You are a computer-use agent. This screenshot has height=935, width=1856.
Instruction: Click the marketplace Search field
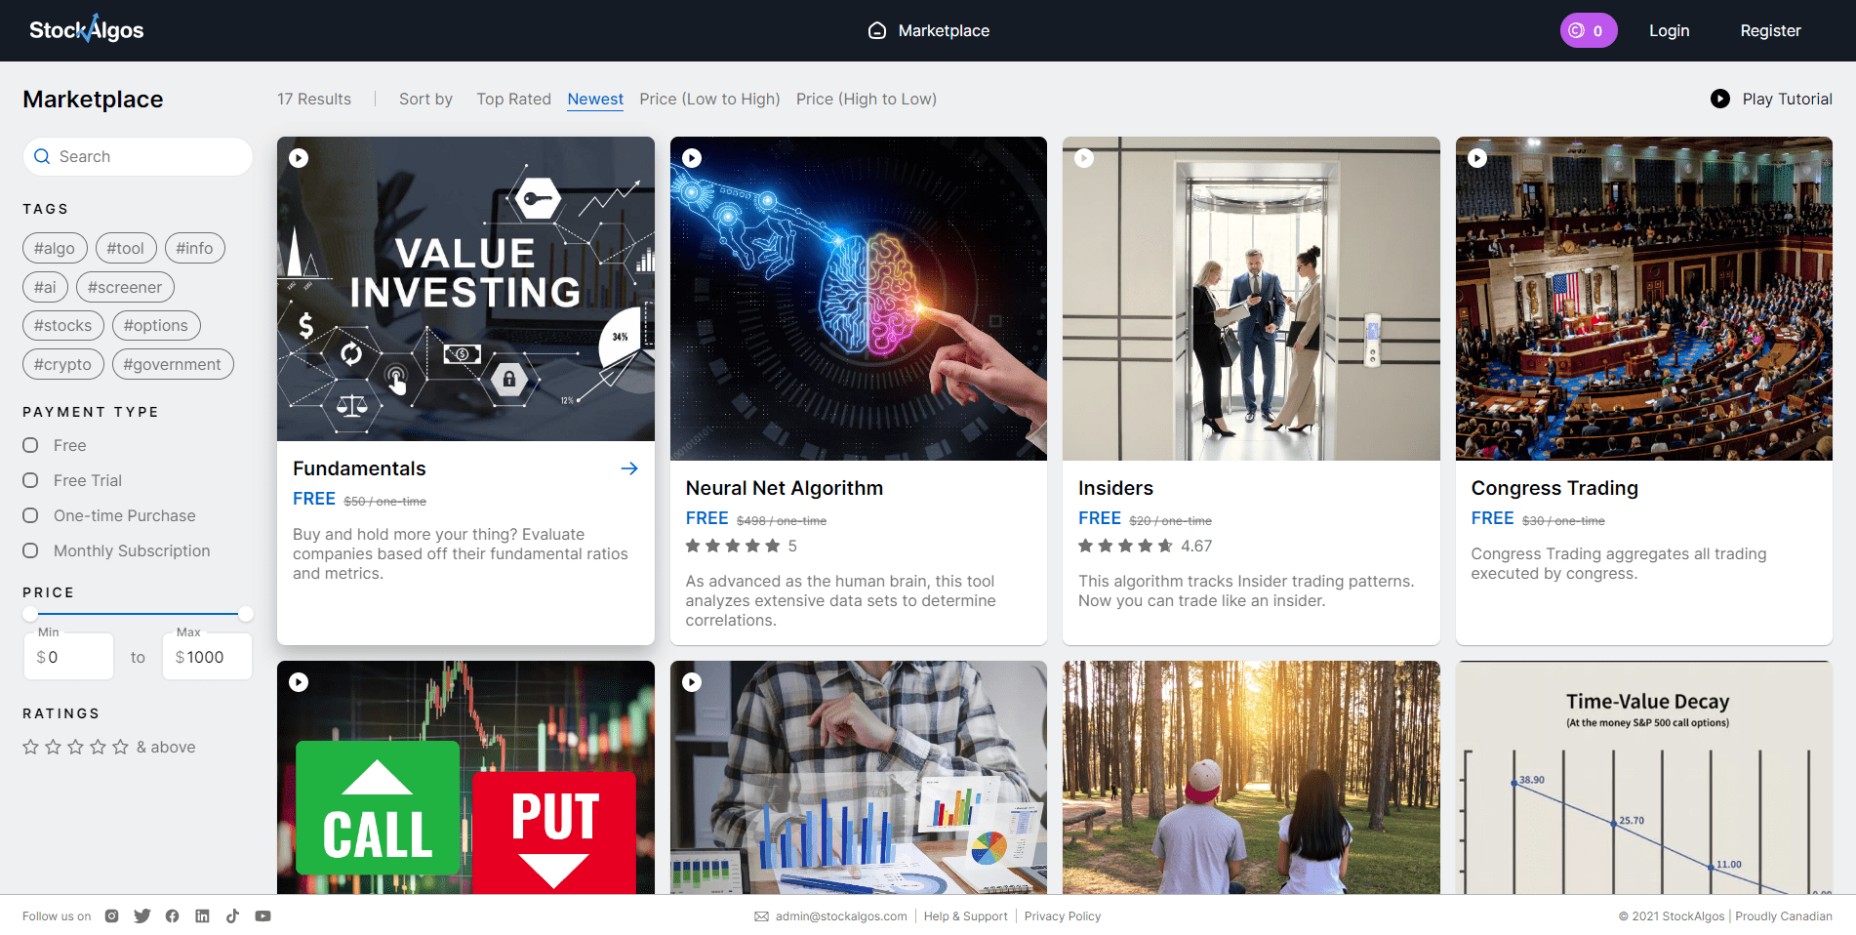click(146, 156)
